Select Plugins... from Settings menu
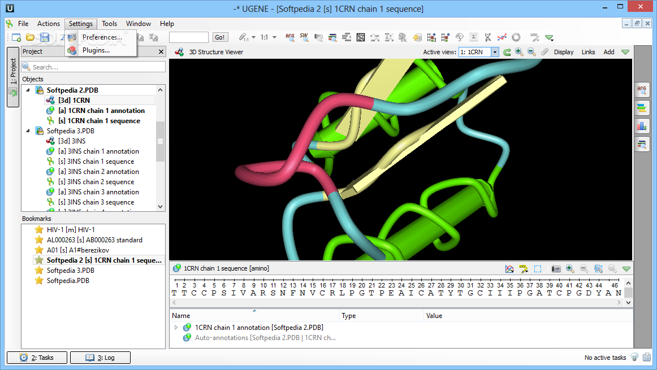 101,50
